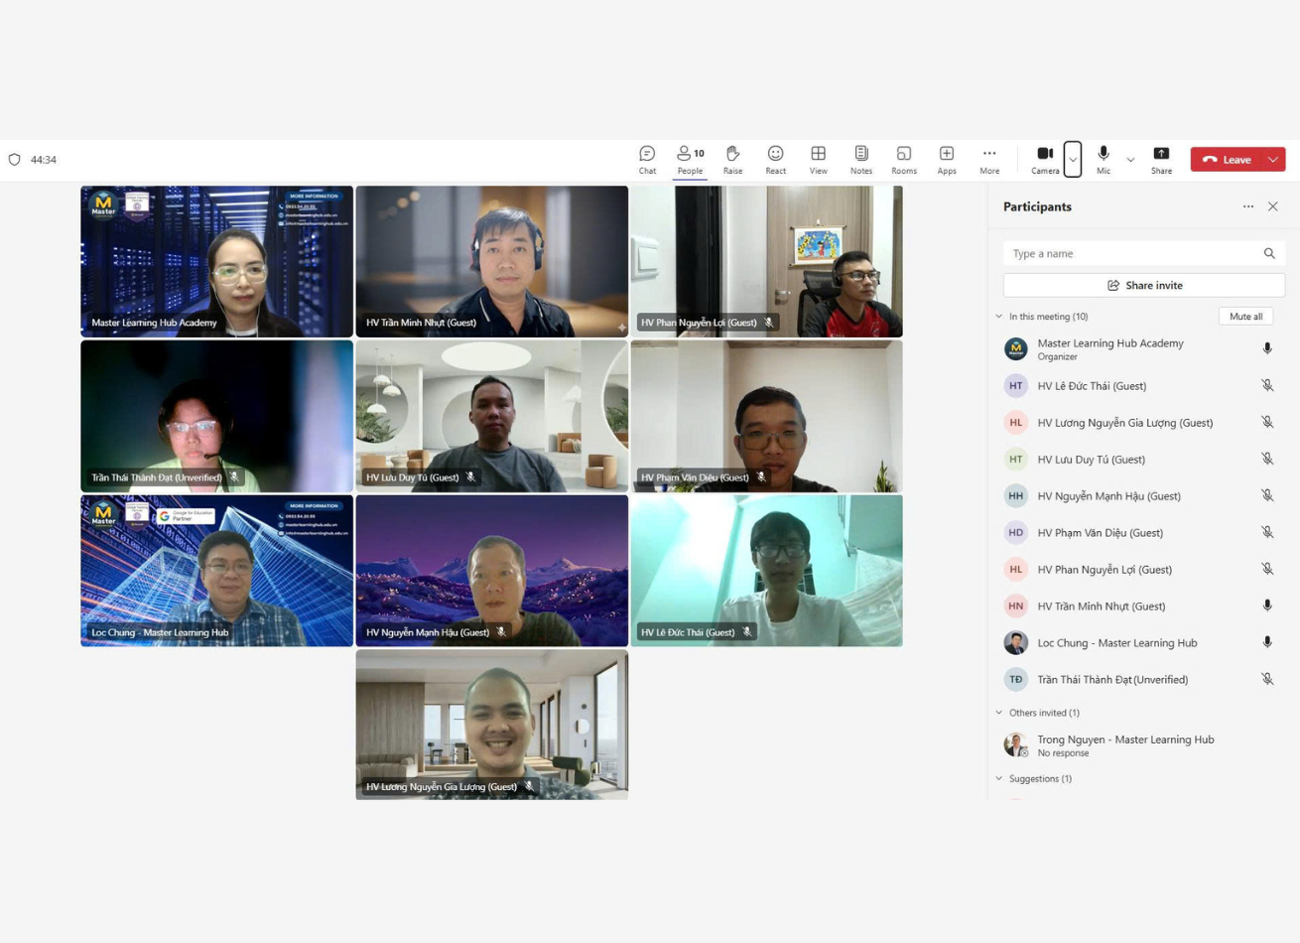Toggle the Camera on or off
This screenshot has width=1300, height=943.
click(1044, 159)
